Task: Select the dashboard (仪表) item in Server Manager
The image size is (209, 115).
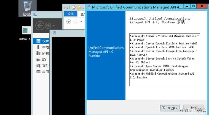Action: pos(41,41)
